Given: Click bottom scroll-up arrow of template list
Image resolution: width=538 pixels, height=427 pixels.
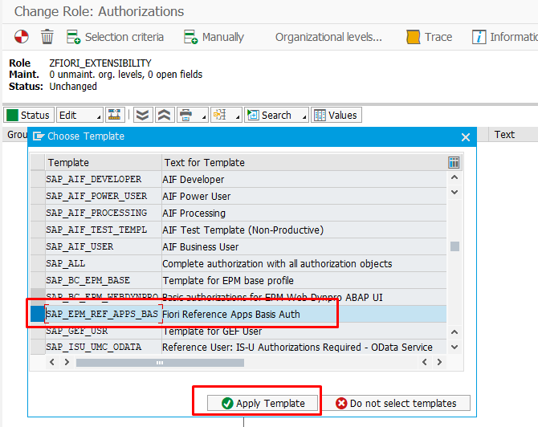Looking at the screenshot, I should [x=454, y=332].
